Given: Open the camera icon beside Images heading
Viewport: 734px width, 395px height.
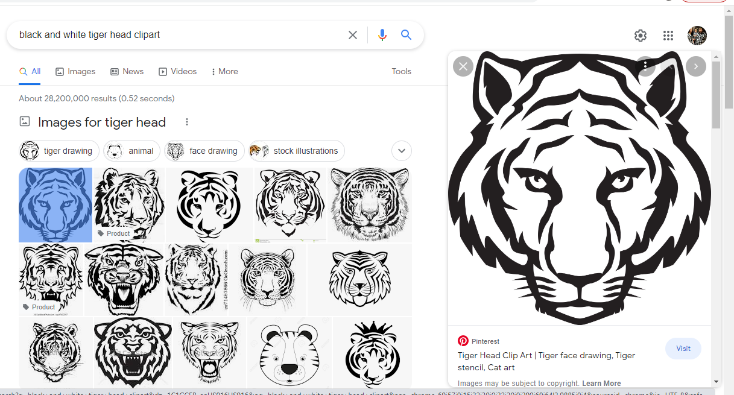Looking at the screenshot, I should point(25,121).
